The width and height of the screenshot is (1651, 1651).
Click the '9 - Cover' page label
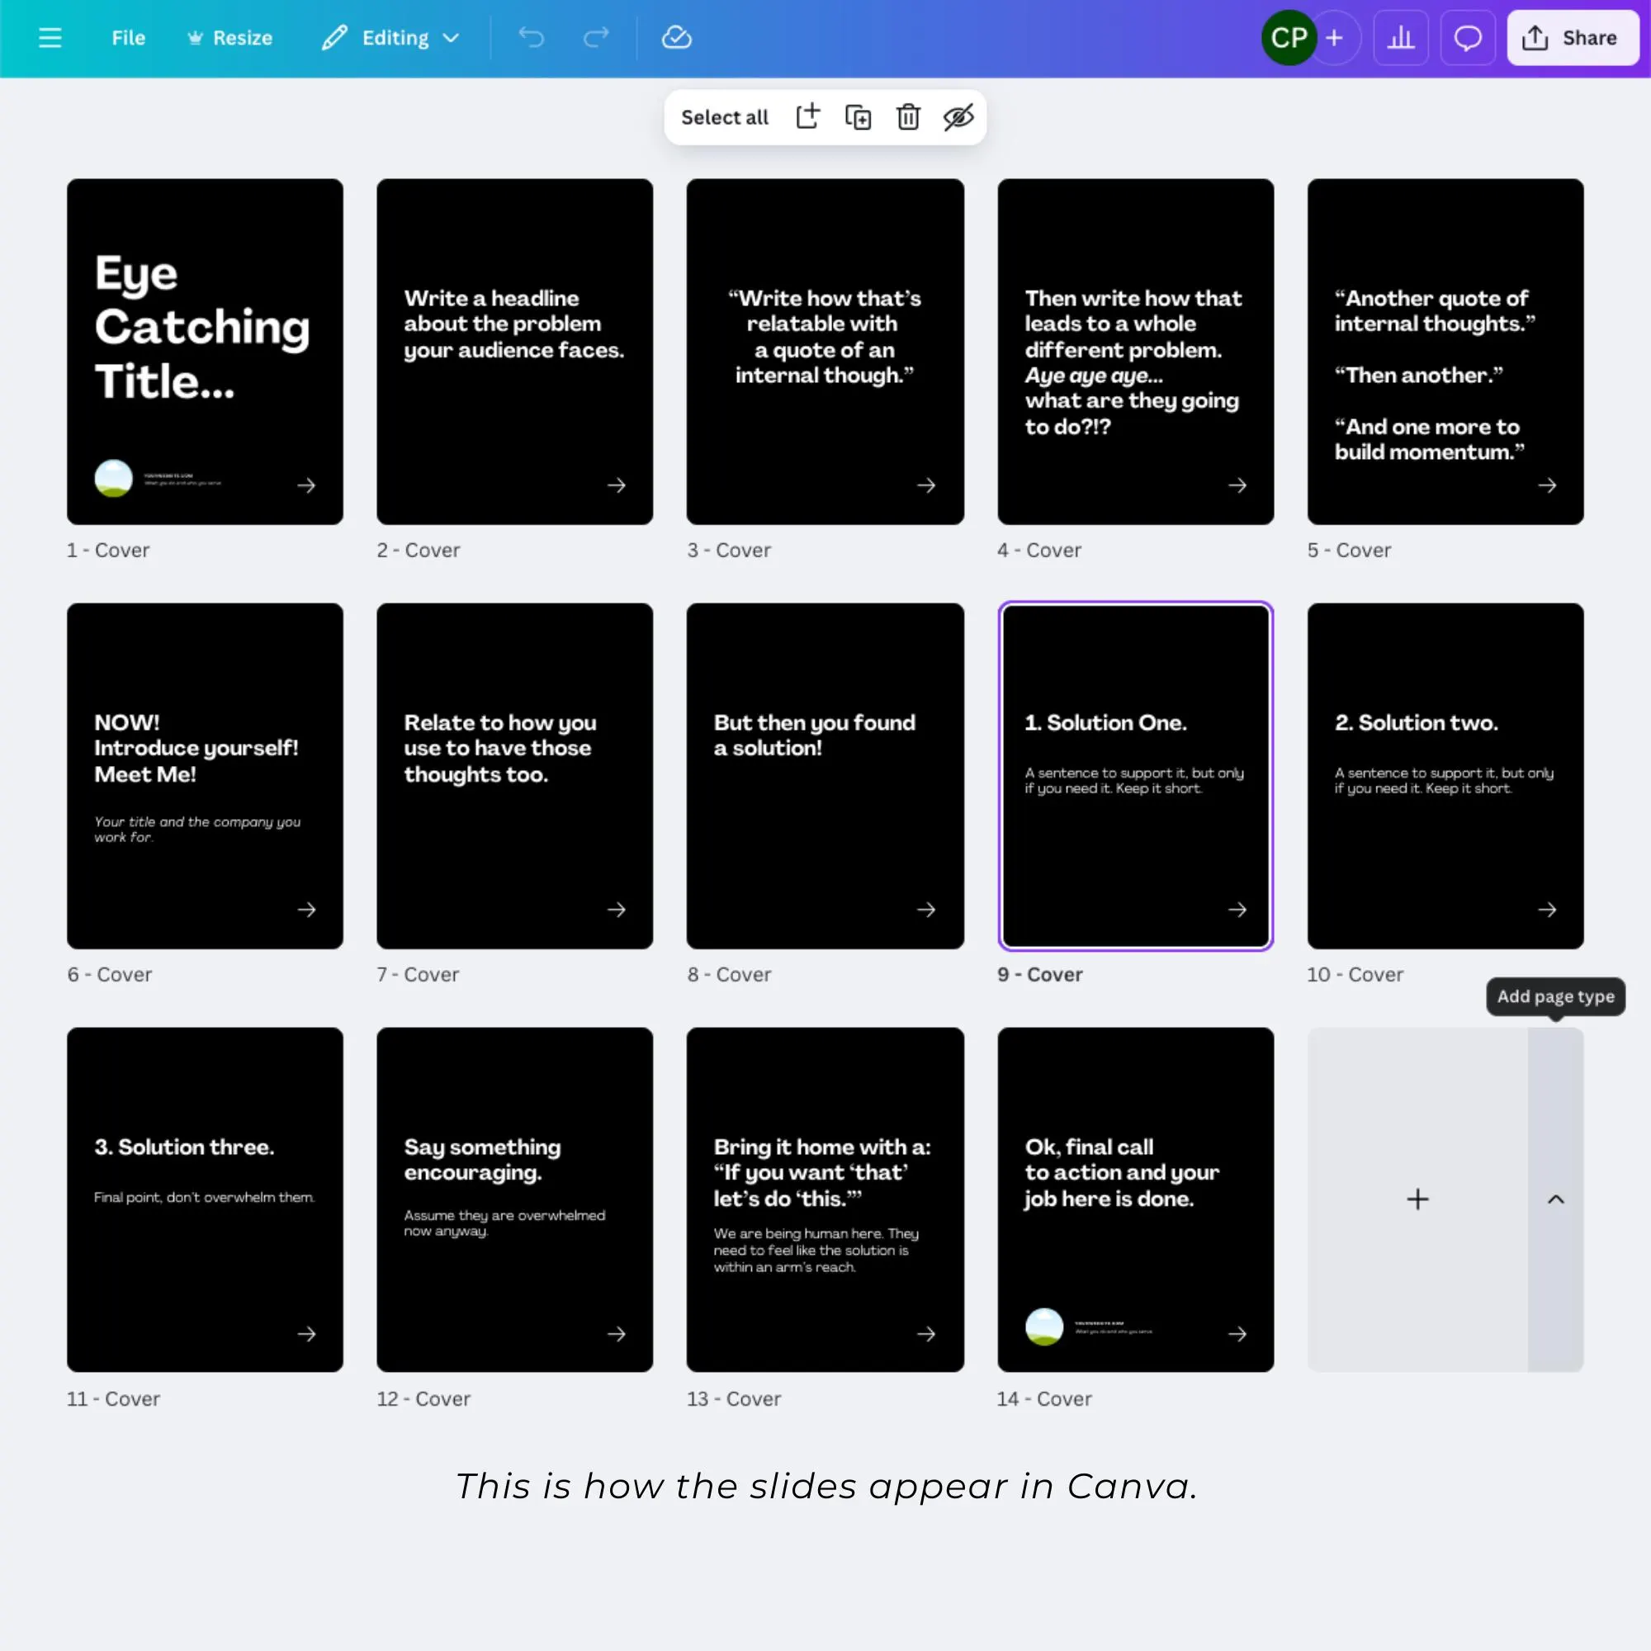click(x=1040, y=974)
